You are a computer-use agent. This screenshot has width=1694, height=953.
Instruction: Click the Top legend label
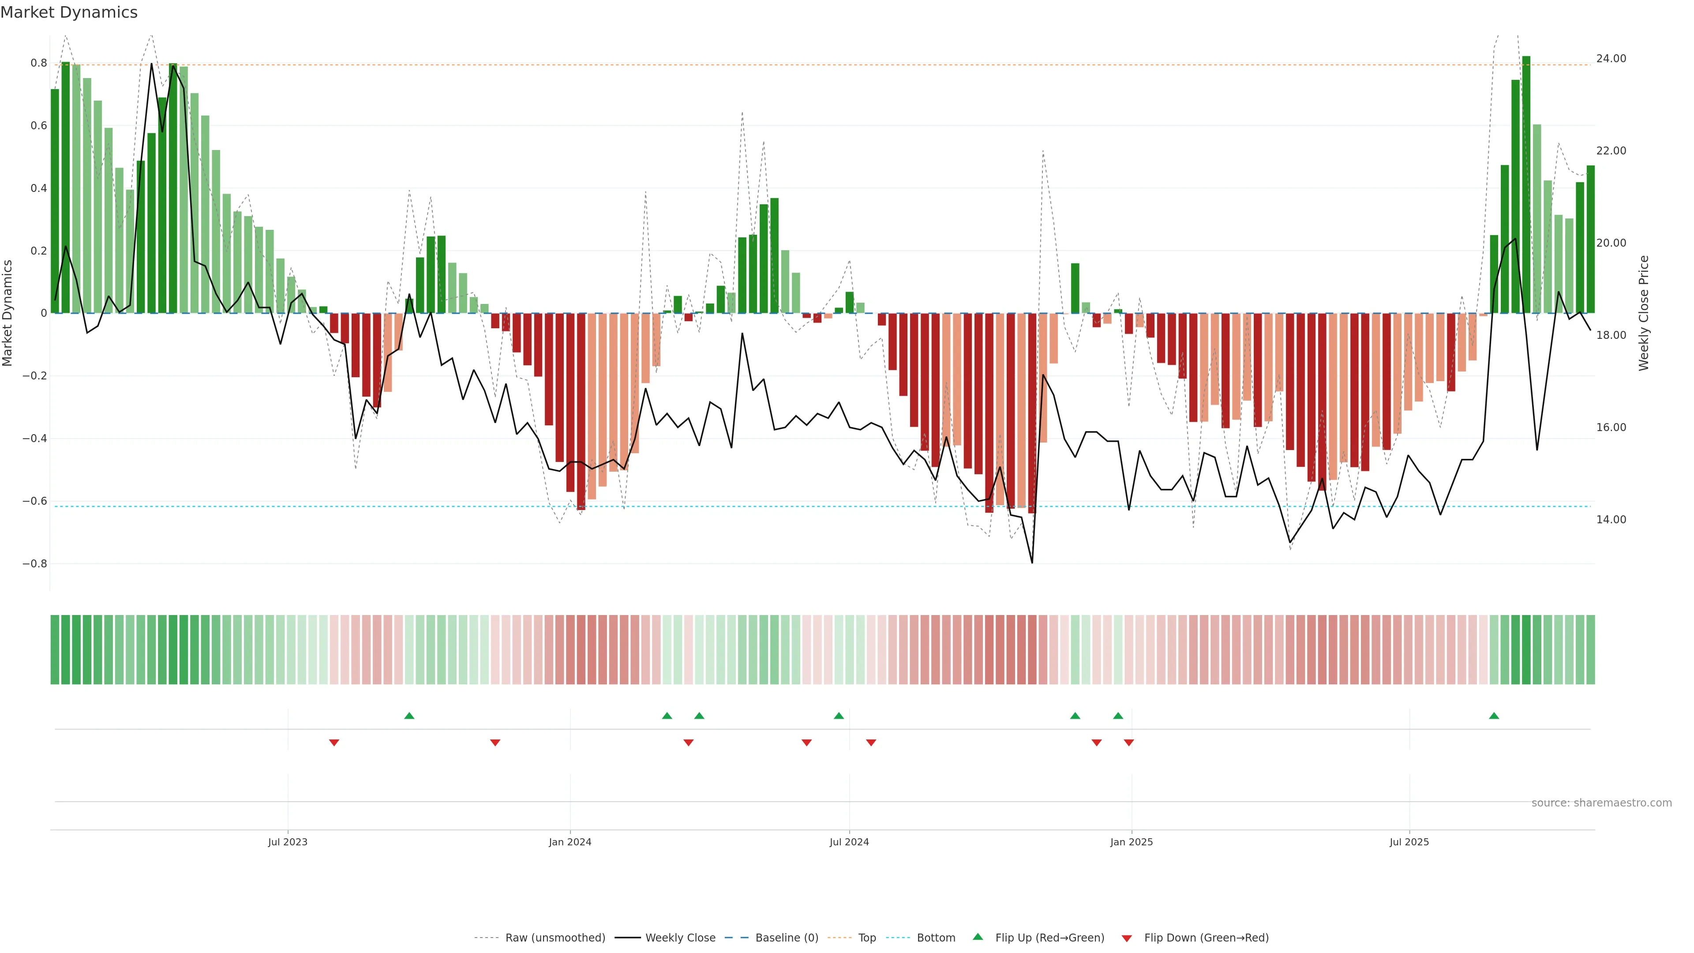[867, 938]
